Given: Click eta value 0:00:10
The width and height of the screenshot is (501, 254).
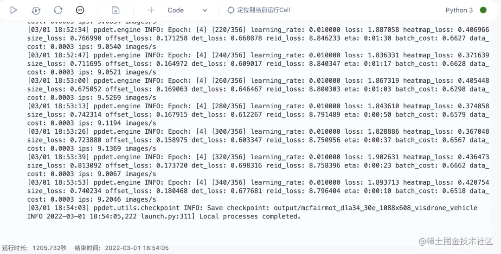Looking at the screenshot, I should click(377, 191).
